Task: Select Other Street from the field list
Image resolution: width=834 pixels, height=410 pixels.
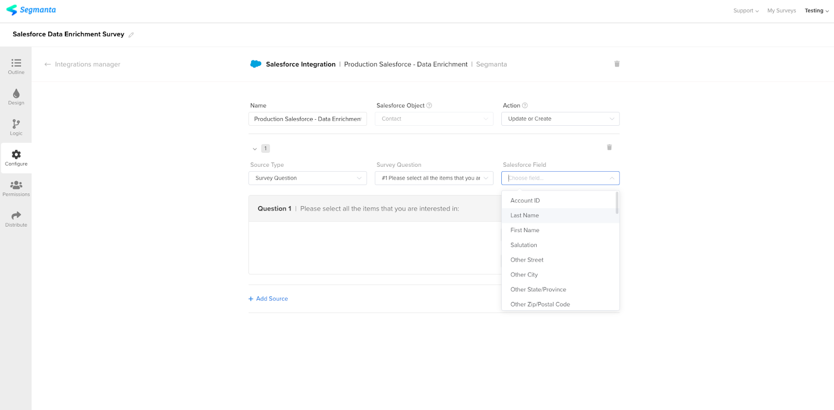Action: pos(560,260)
